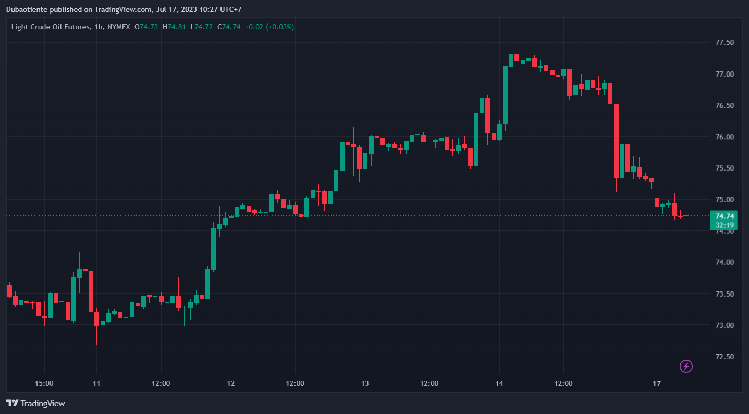Screen dimensions: 749x414
Task: Click the low value L74.72
Action: coord(202,27)
